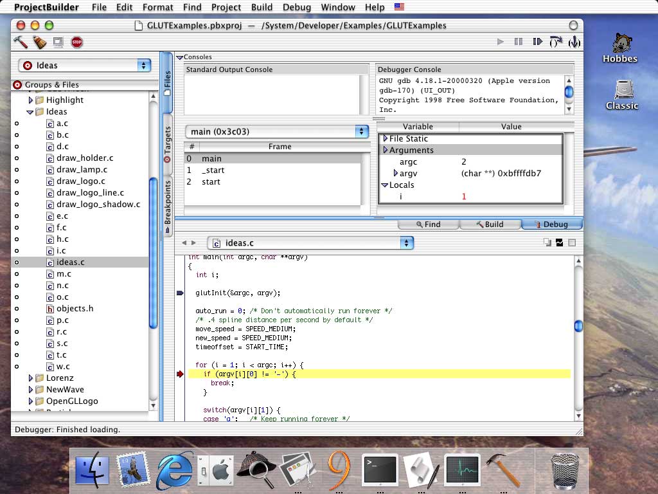Viewport: 658px width, 494px height.
Task: Select the _start stack frame
Action: [x=272, y=170]
